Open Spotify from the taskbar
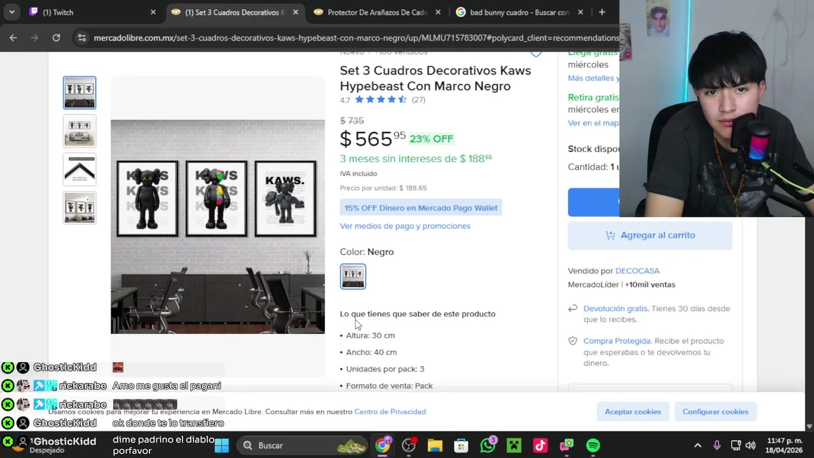This screenshot has width=814, height=458. pyautogui.click(x=593, y=445)
